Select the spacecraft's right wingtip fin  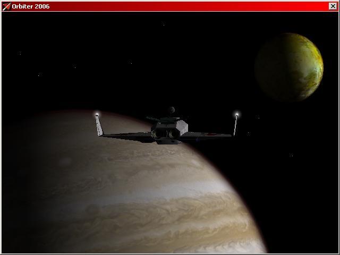[x=235, y=125]
